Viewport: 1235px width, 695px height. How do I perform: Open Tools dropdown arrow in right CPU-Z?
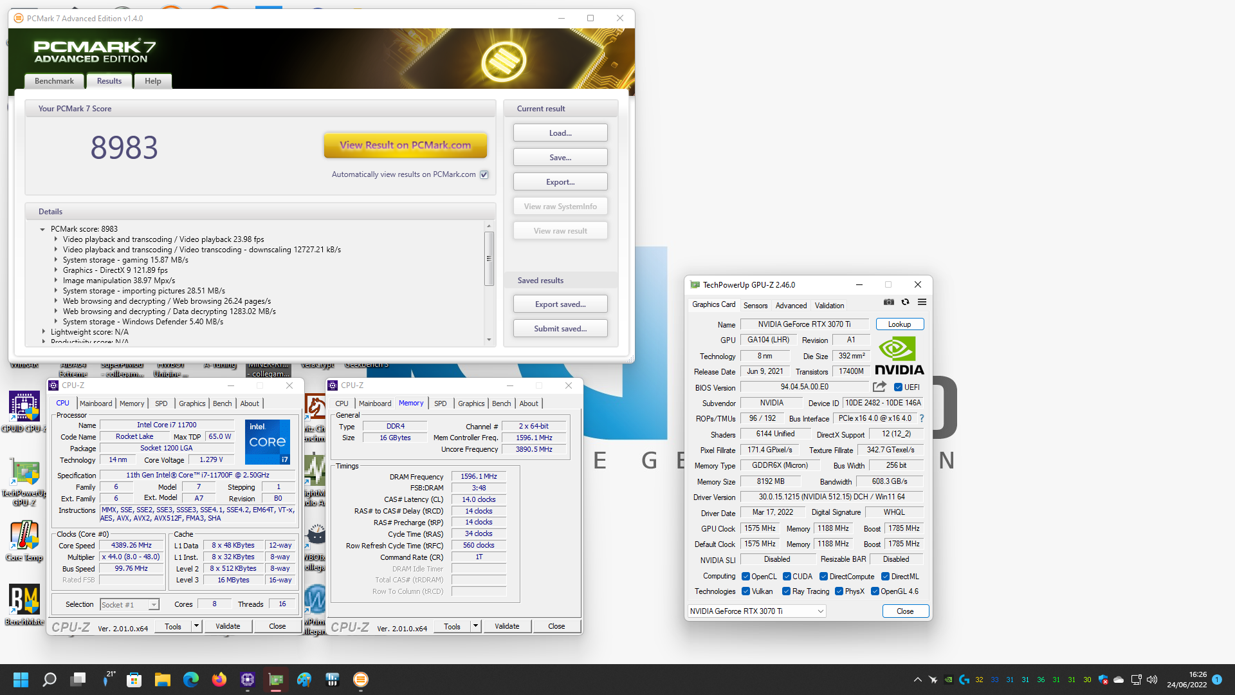point(475,626)
